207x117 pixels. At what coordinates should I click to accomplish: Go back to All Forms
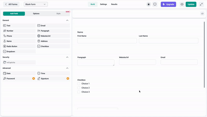11,4
